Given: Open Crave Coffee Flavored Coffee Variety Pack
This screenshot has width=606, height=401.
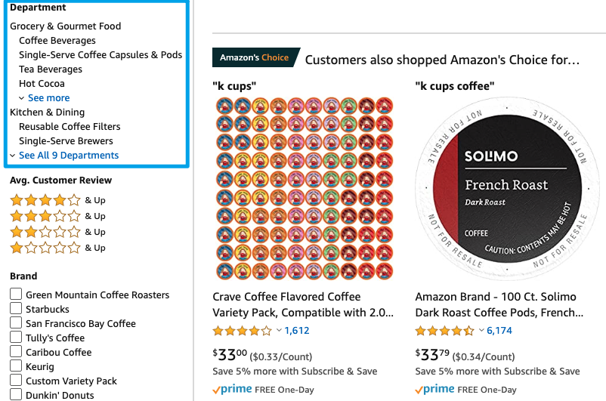Looking at the screenshot, I should point(303,304).
